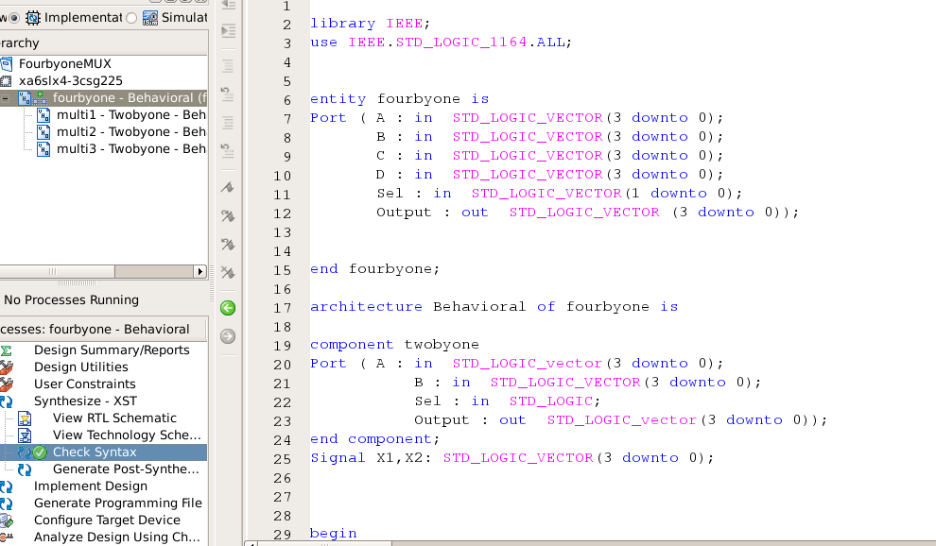Open Design Summary/Reports process
936x546 pixels.
tap(112, 350)
